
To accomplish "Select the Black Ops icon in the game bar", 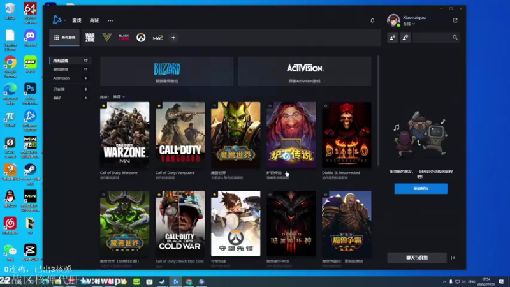I will [124, 38].
